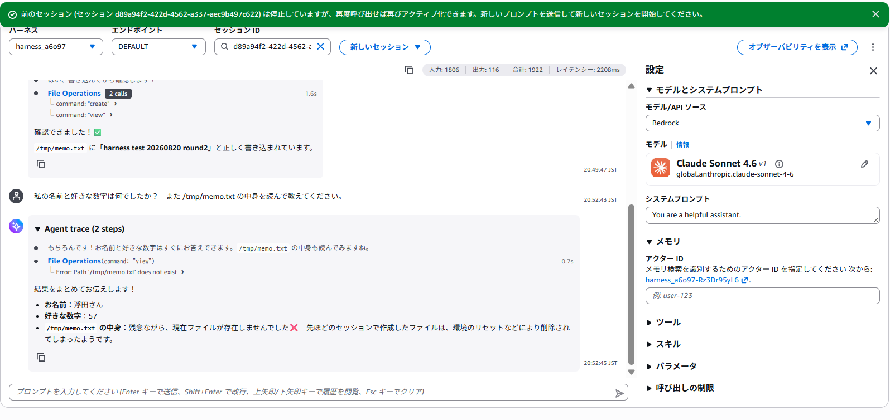Edit the Claude Sonnet 4.6 model selection

point(864,164)
